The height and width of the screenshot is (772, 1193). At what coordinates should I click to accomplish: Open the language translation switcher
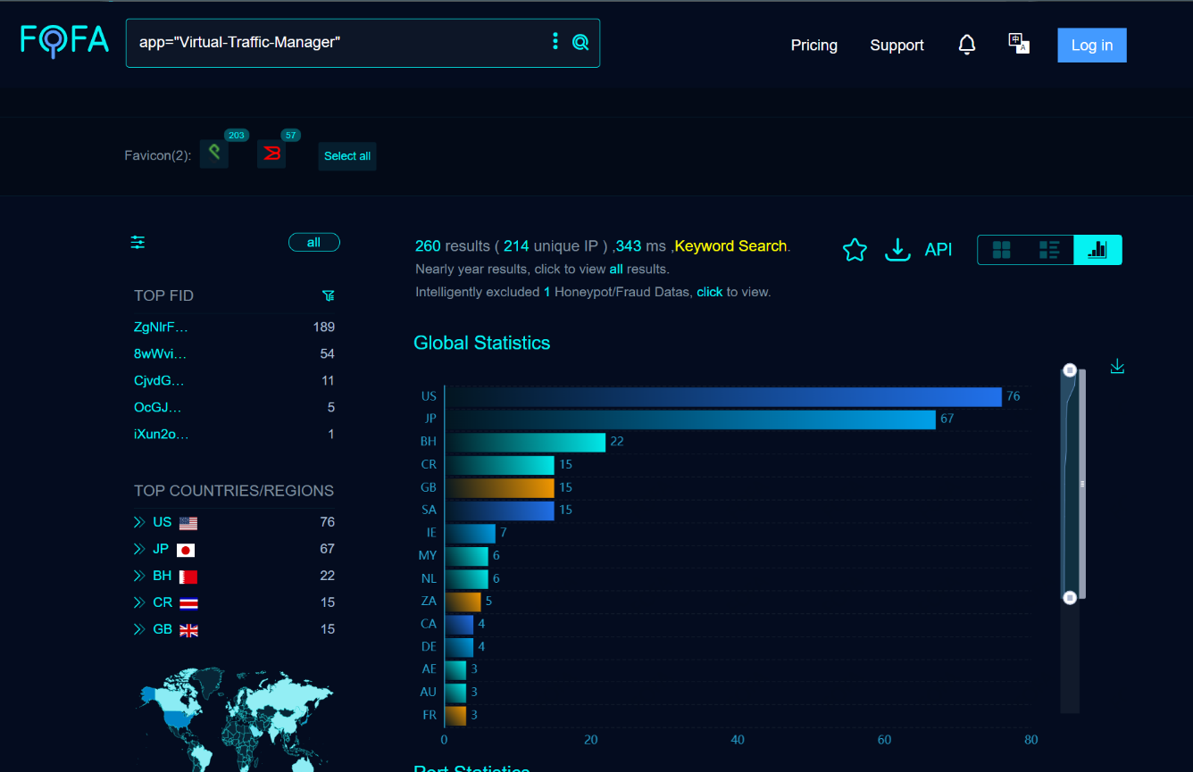pyautogui.click(x=1019, y=44)
